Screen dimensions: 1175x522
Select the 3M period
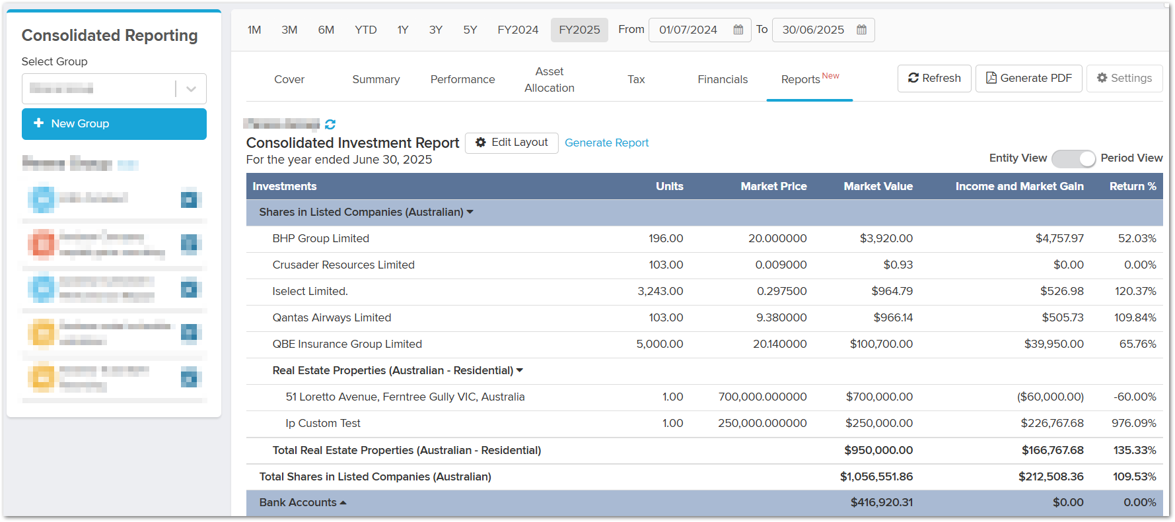[289, 30]
